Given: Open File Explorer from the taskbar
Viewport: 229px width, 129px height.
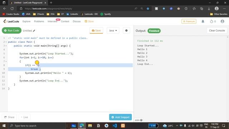Looking at the screenshot, I should (90, 126).
